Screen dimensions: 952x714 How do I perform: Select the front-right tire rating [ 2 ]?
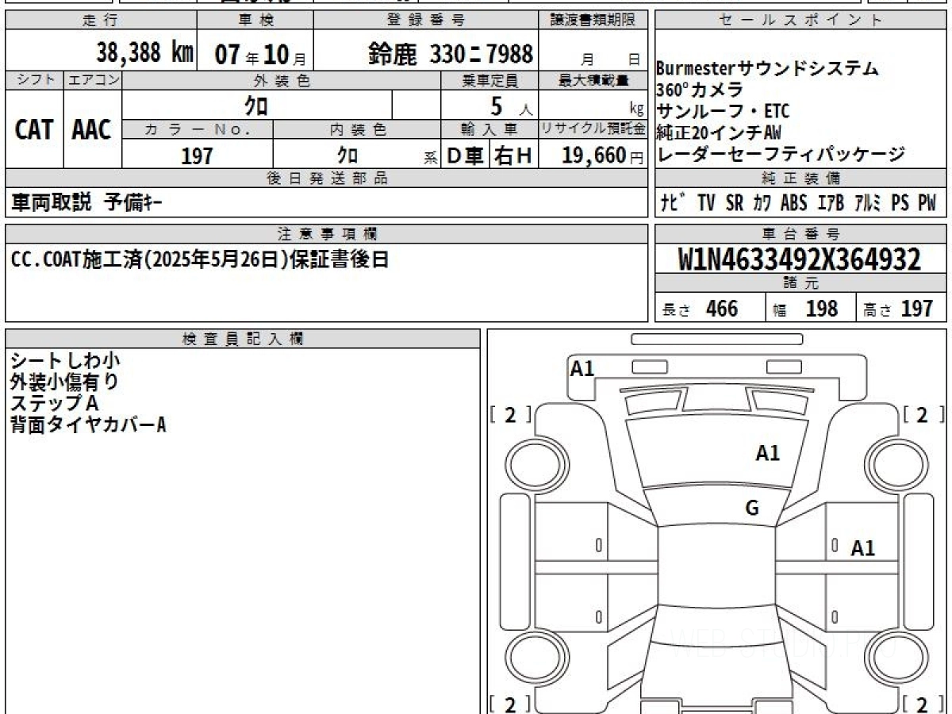(923, 414)
